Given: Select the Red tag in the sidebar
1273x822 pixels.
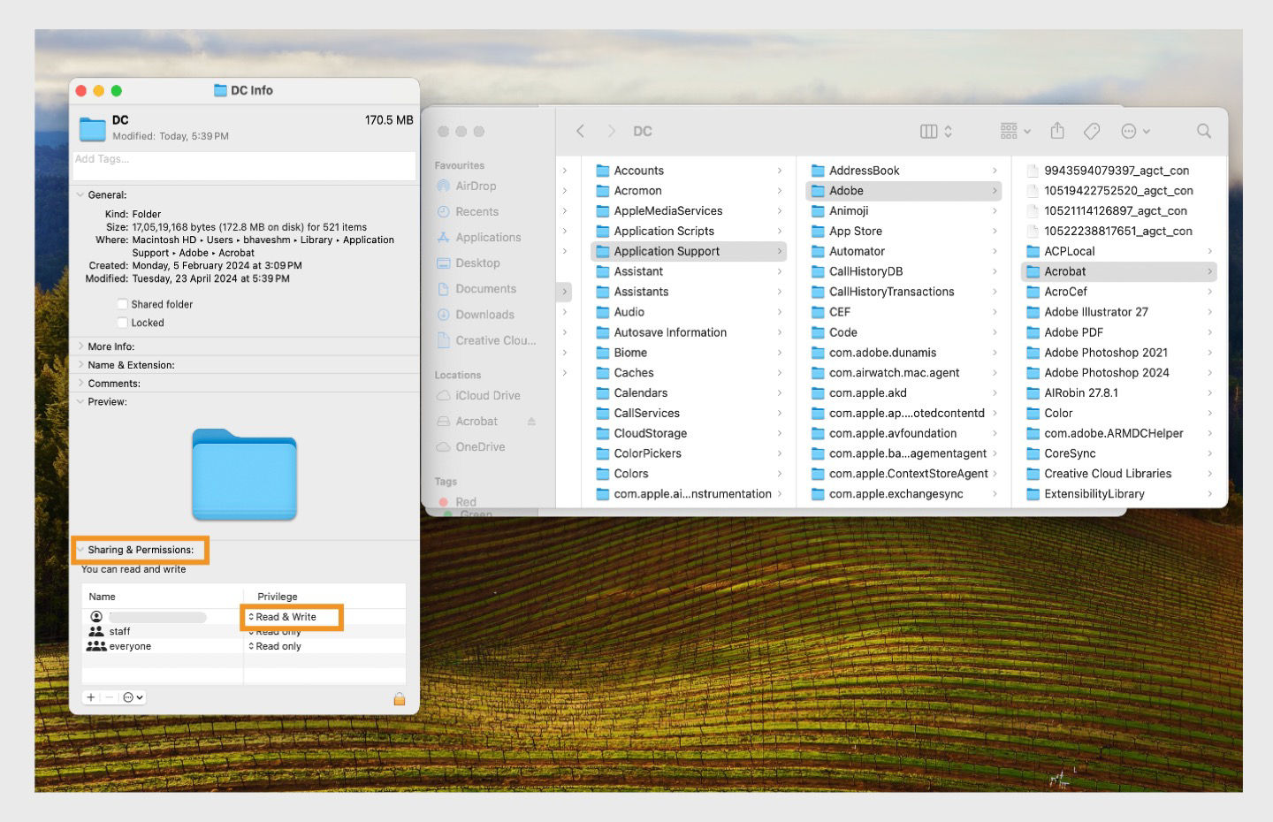Looking at the screenshot, I should 467,501.
